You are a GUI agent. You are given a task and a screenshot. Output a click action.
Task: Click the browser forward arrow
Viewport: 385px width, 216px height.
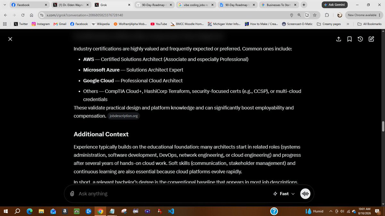click(14, 15)
